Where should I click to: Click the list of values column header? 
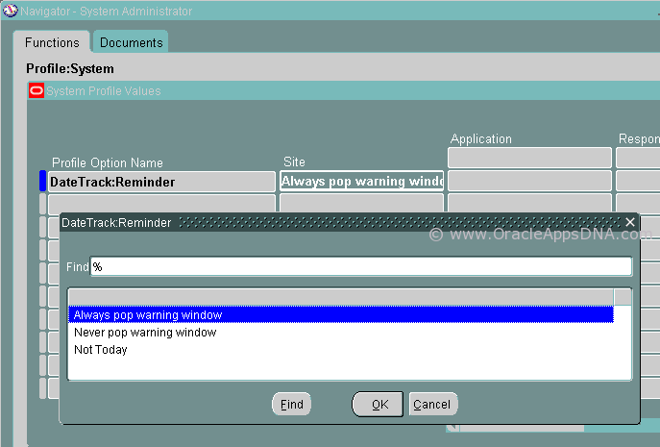coord(340,297)
